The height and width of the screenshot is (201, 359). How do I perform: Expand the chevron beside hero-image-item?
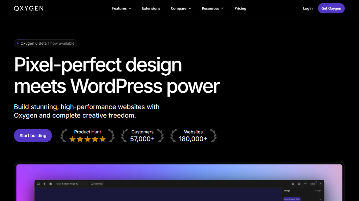[x=321, y=199]
